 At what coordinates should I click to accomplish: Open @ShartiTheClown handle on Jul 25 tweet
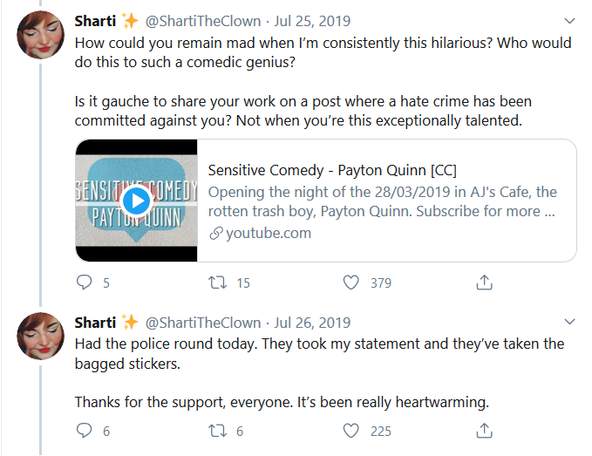point(203,21)
